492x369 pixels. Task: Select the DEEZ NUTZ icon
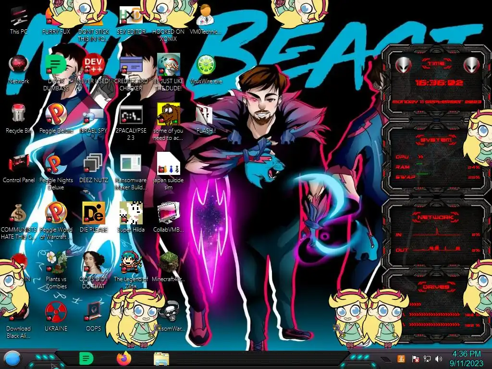point(94,169)
